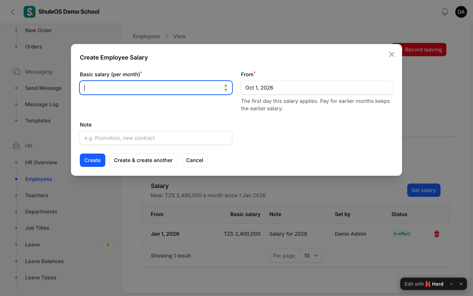Open the From date field
The width and height of the screenshot is (473, 296).
[x=317, y=88]
